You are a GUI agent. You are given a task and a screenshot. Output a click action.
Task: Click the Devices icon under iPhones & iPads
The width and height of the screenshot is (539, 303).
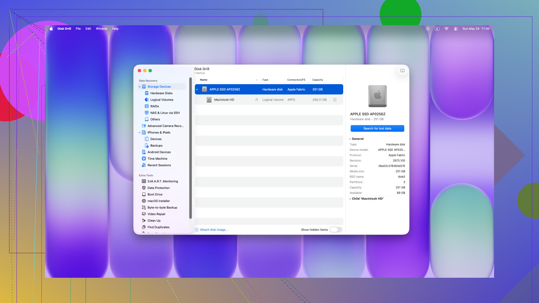[147, 139]
